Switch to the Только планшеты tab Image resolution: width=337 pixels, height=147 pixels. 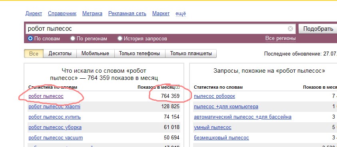tap(191, 54)
